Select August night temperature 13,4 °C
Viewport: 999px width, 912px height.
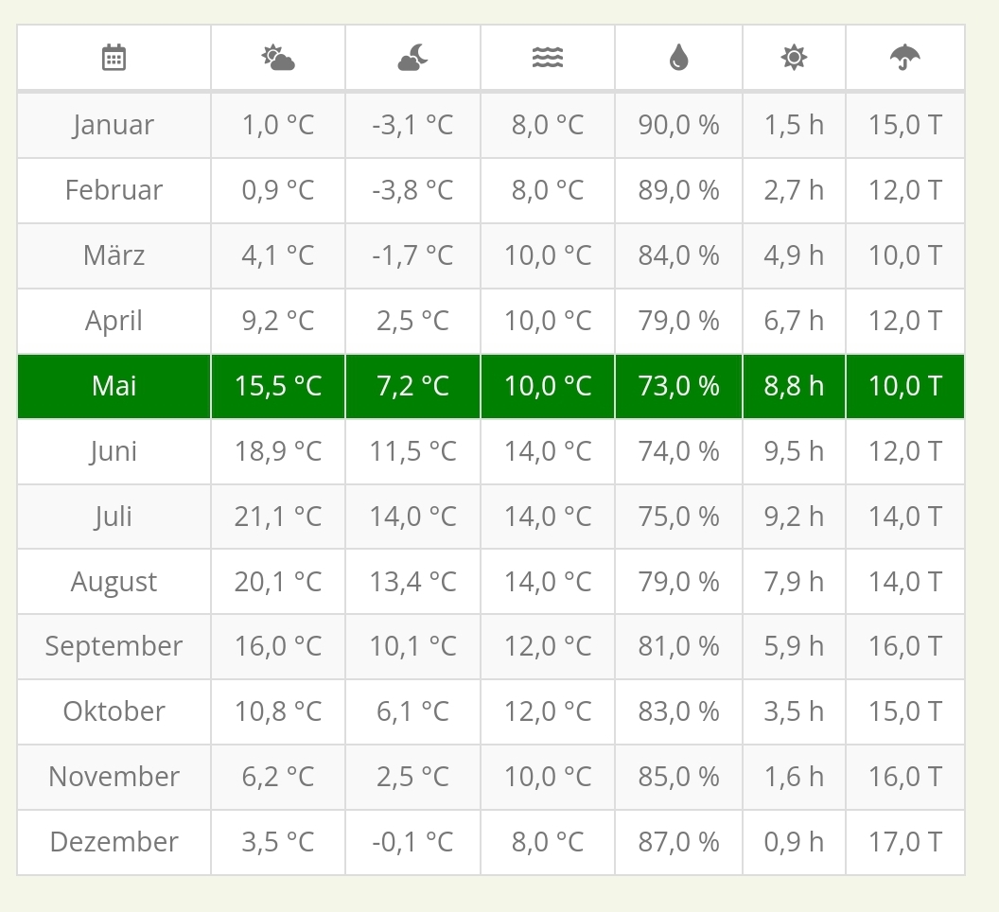point(412,582)
